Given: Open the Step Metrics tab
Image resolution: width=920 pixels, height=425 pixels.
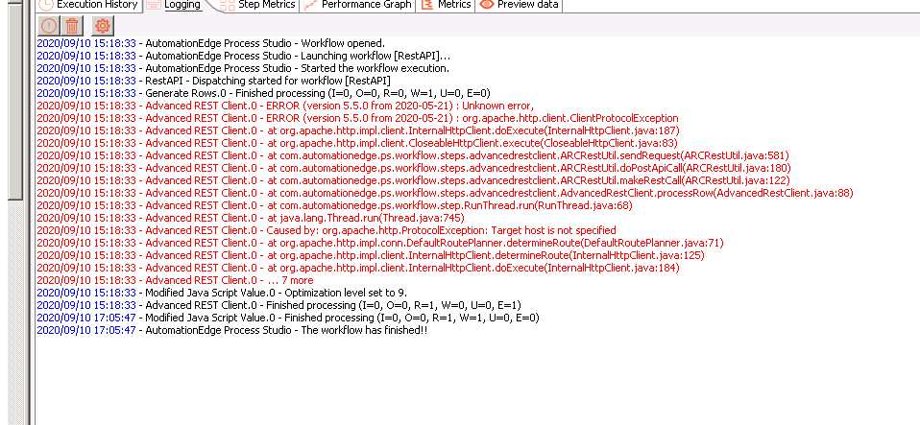Looking at the screenshot, I should (x=258, y=5).
